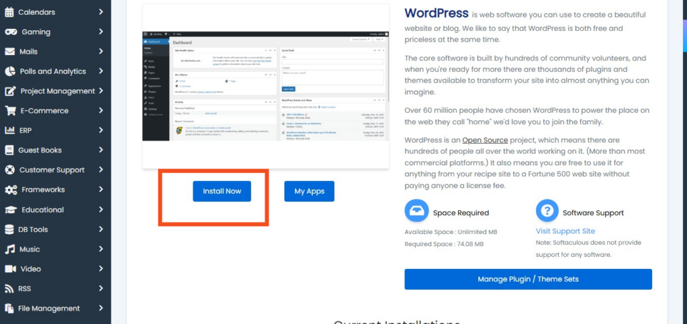
Task: Expand the File Management chevron
Action: coord(101,308)
